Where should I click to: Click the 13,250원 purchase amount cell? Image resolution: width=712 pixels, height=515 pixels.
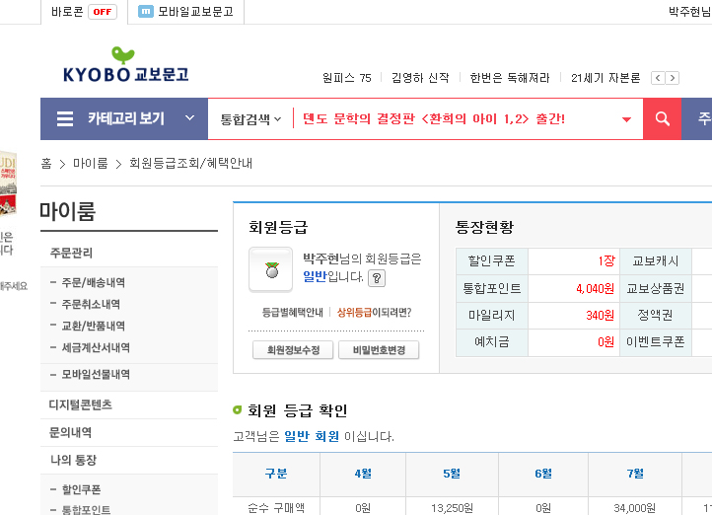click(x=452, y=508)
